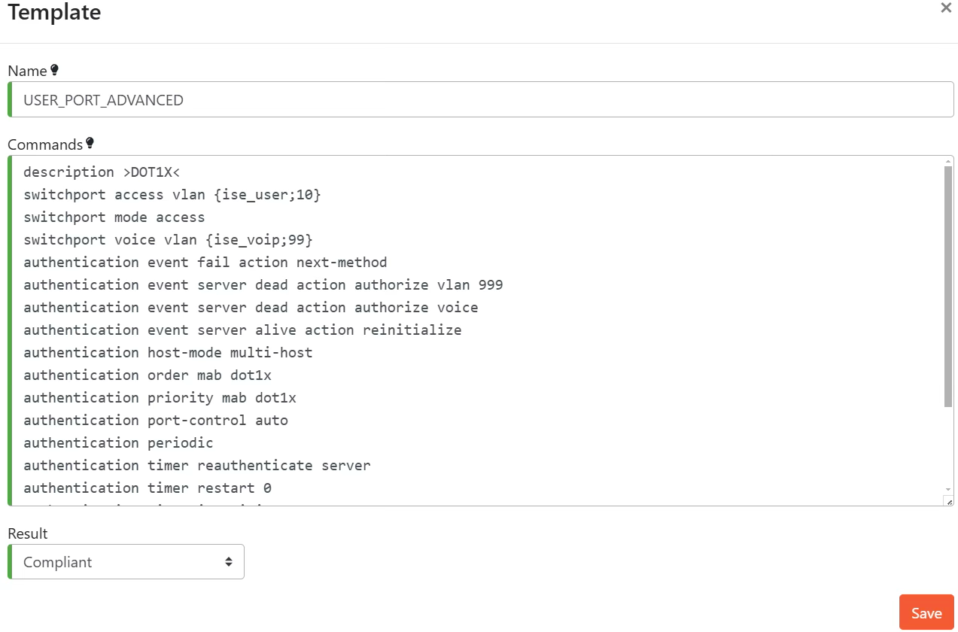Place cursor on timer restart 0 line

point(148,488)
